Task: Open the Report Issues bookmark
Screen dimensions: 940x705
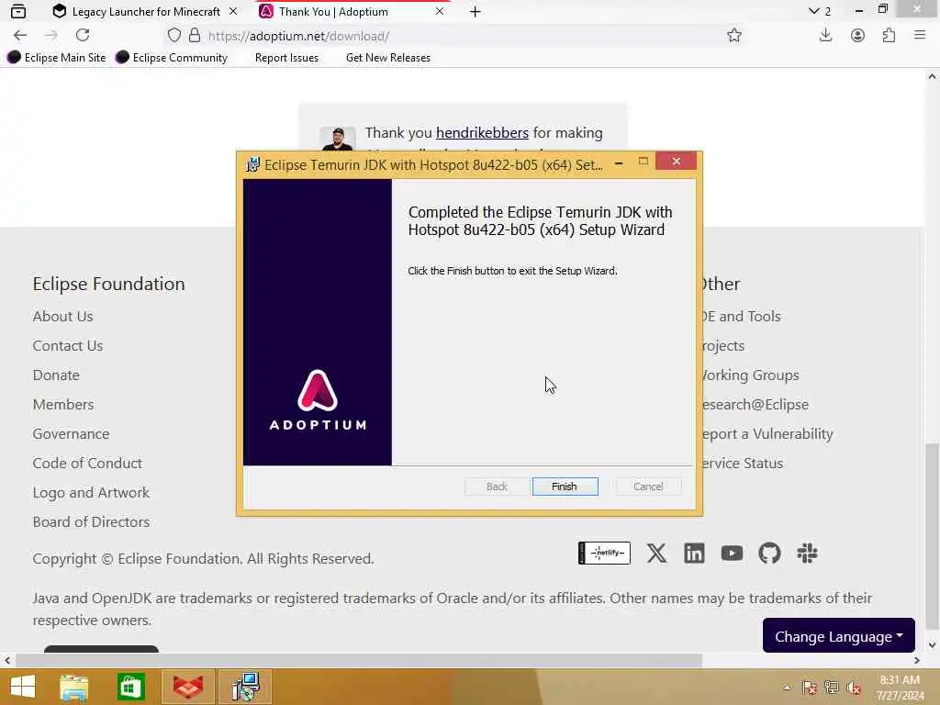Action: pyautogui.click(x=286, y=58)
